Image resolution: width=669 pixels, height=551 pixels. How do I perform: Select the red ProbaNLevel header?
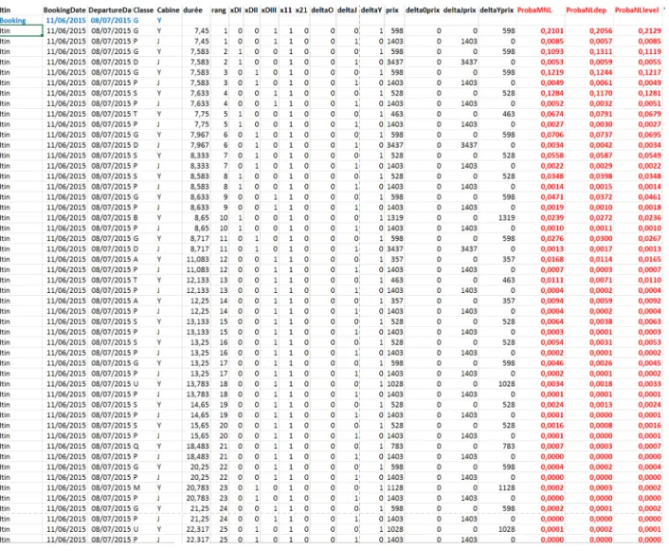[x=637, y=9]
